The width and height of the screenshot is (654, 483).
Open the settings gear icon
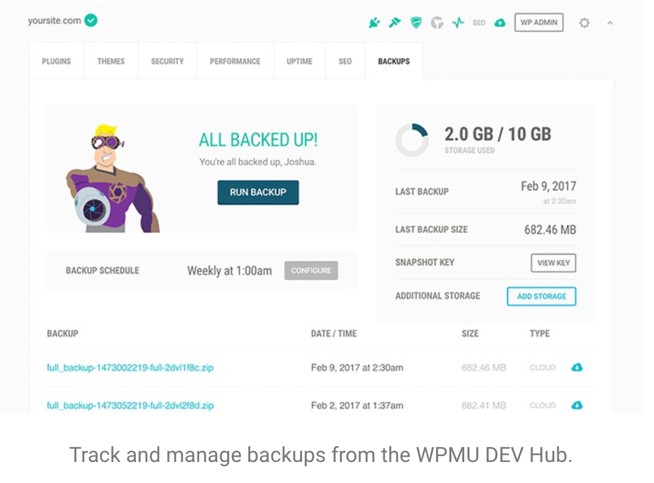(x=584, y=22)
